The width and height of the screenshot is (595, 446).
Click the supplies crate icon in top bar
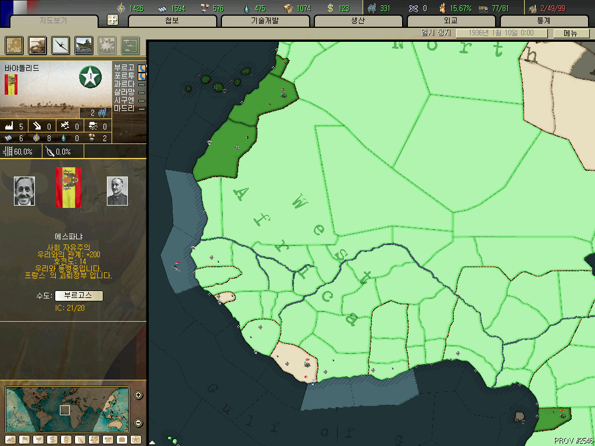[288, 8]
